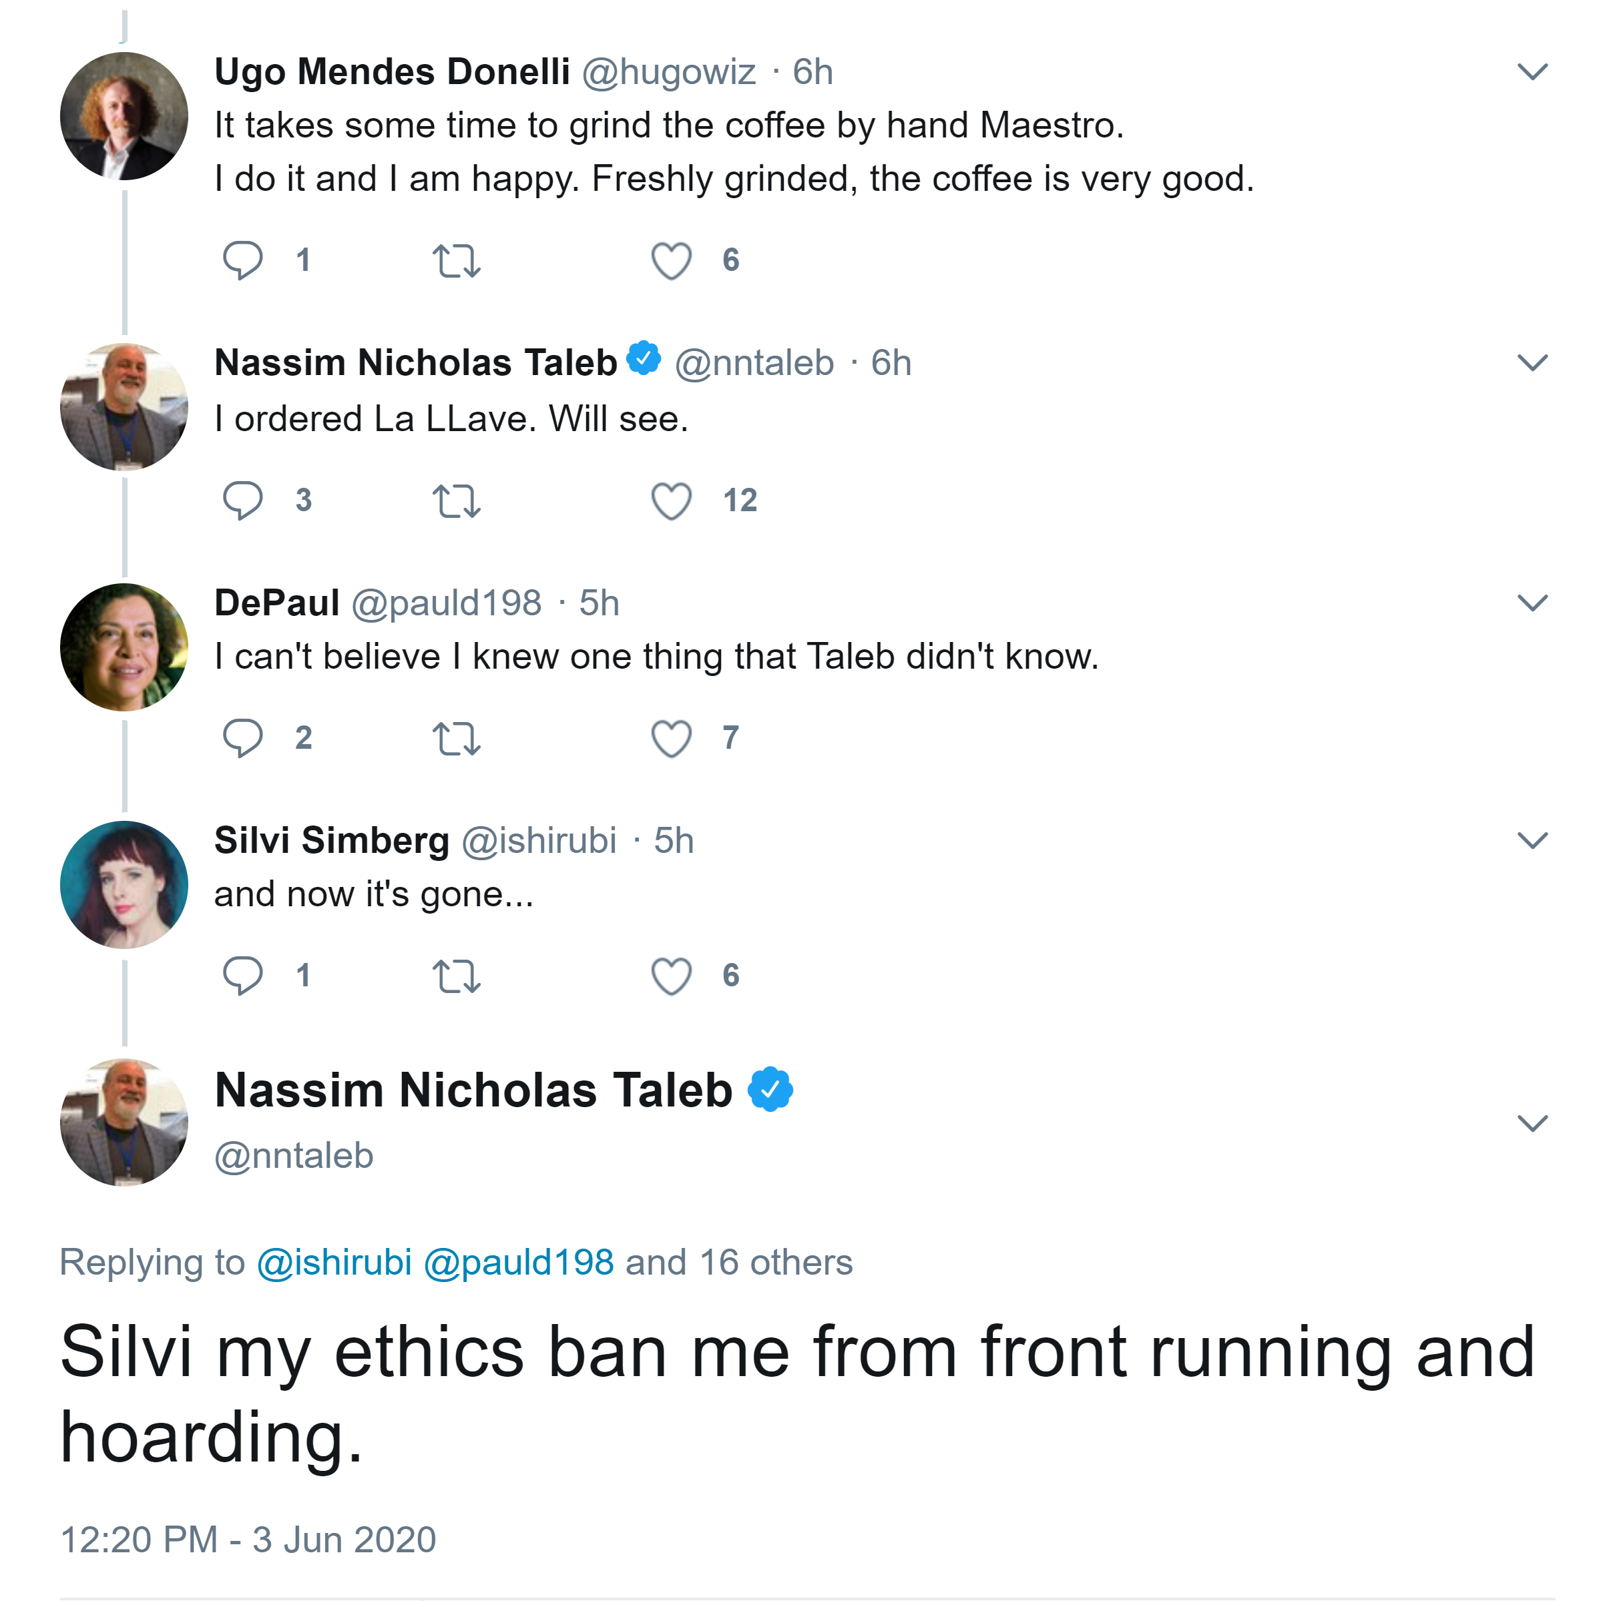Like the "and now it's gone" tweet
Screen dimensions: 1615x1601
click(x=671, y=976)
